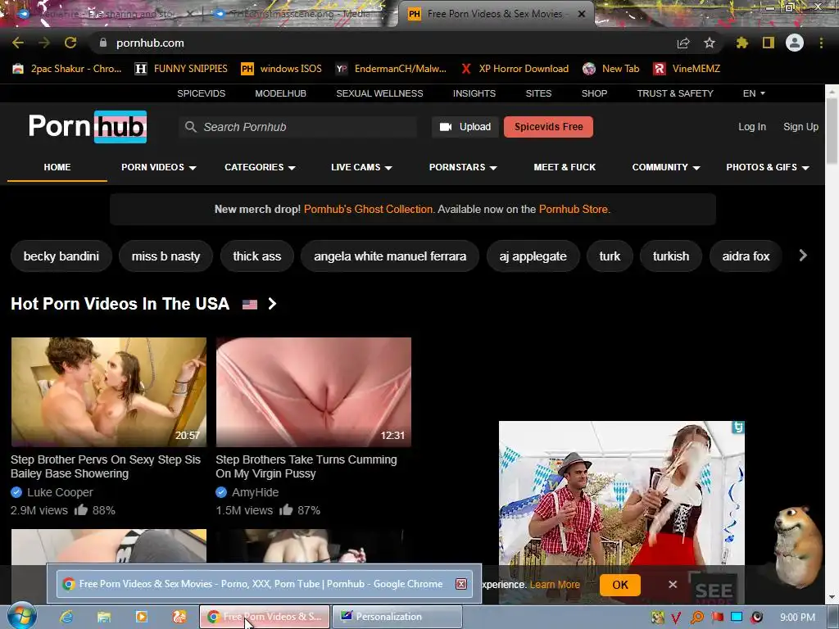Select the 'turkish' tag chip
Screen dimensions: 839x629
pos(671,256)
